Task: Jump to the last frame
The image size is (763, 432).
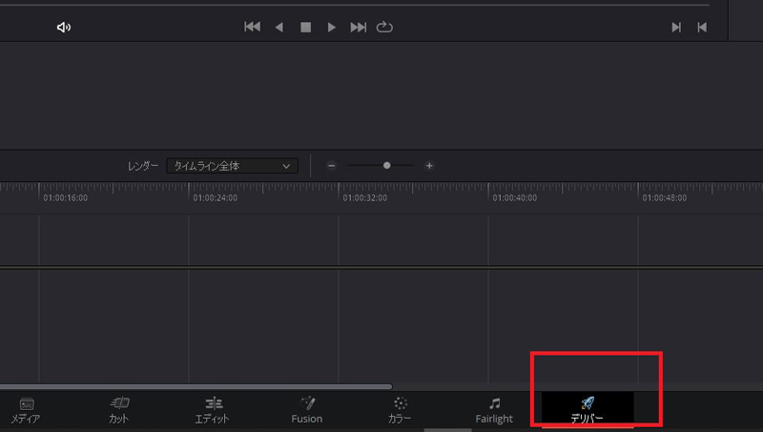Action: [358, 28]
